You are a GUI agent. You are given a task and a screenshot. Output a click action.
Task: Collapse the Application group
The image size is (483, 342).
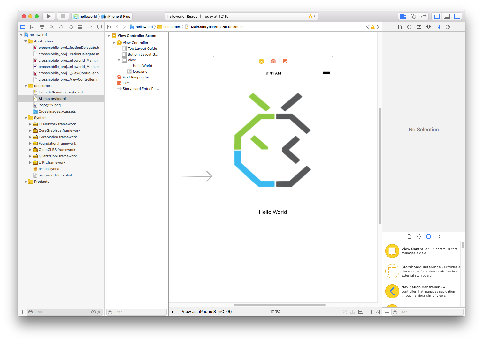click(x=26, y=41)
